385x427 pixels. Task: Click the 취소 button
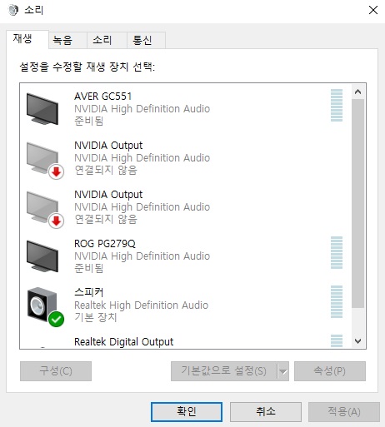266,412
